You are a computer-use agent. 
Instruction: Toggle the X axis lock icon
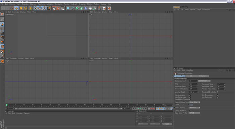[36, 8]
